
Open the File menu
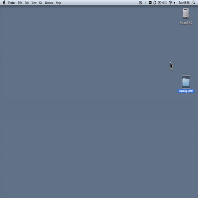(x=20, y=3)
